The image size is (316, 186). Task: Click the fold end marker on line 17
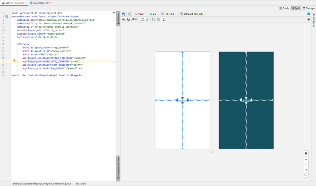point(11,68)
